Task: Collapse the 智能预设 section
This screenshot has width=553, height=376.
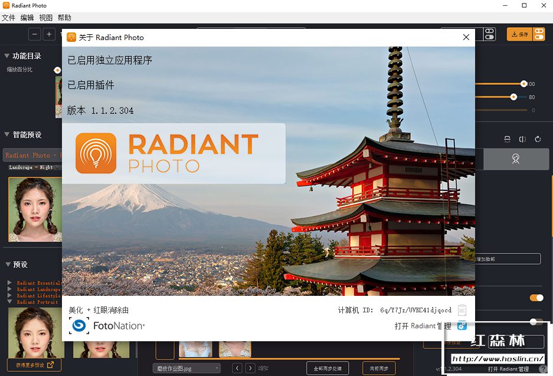Action: (6, 134)
